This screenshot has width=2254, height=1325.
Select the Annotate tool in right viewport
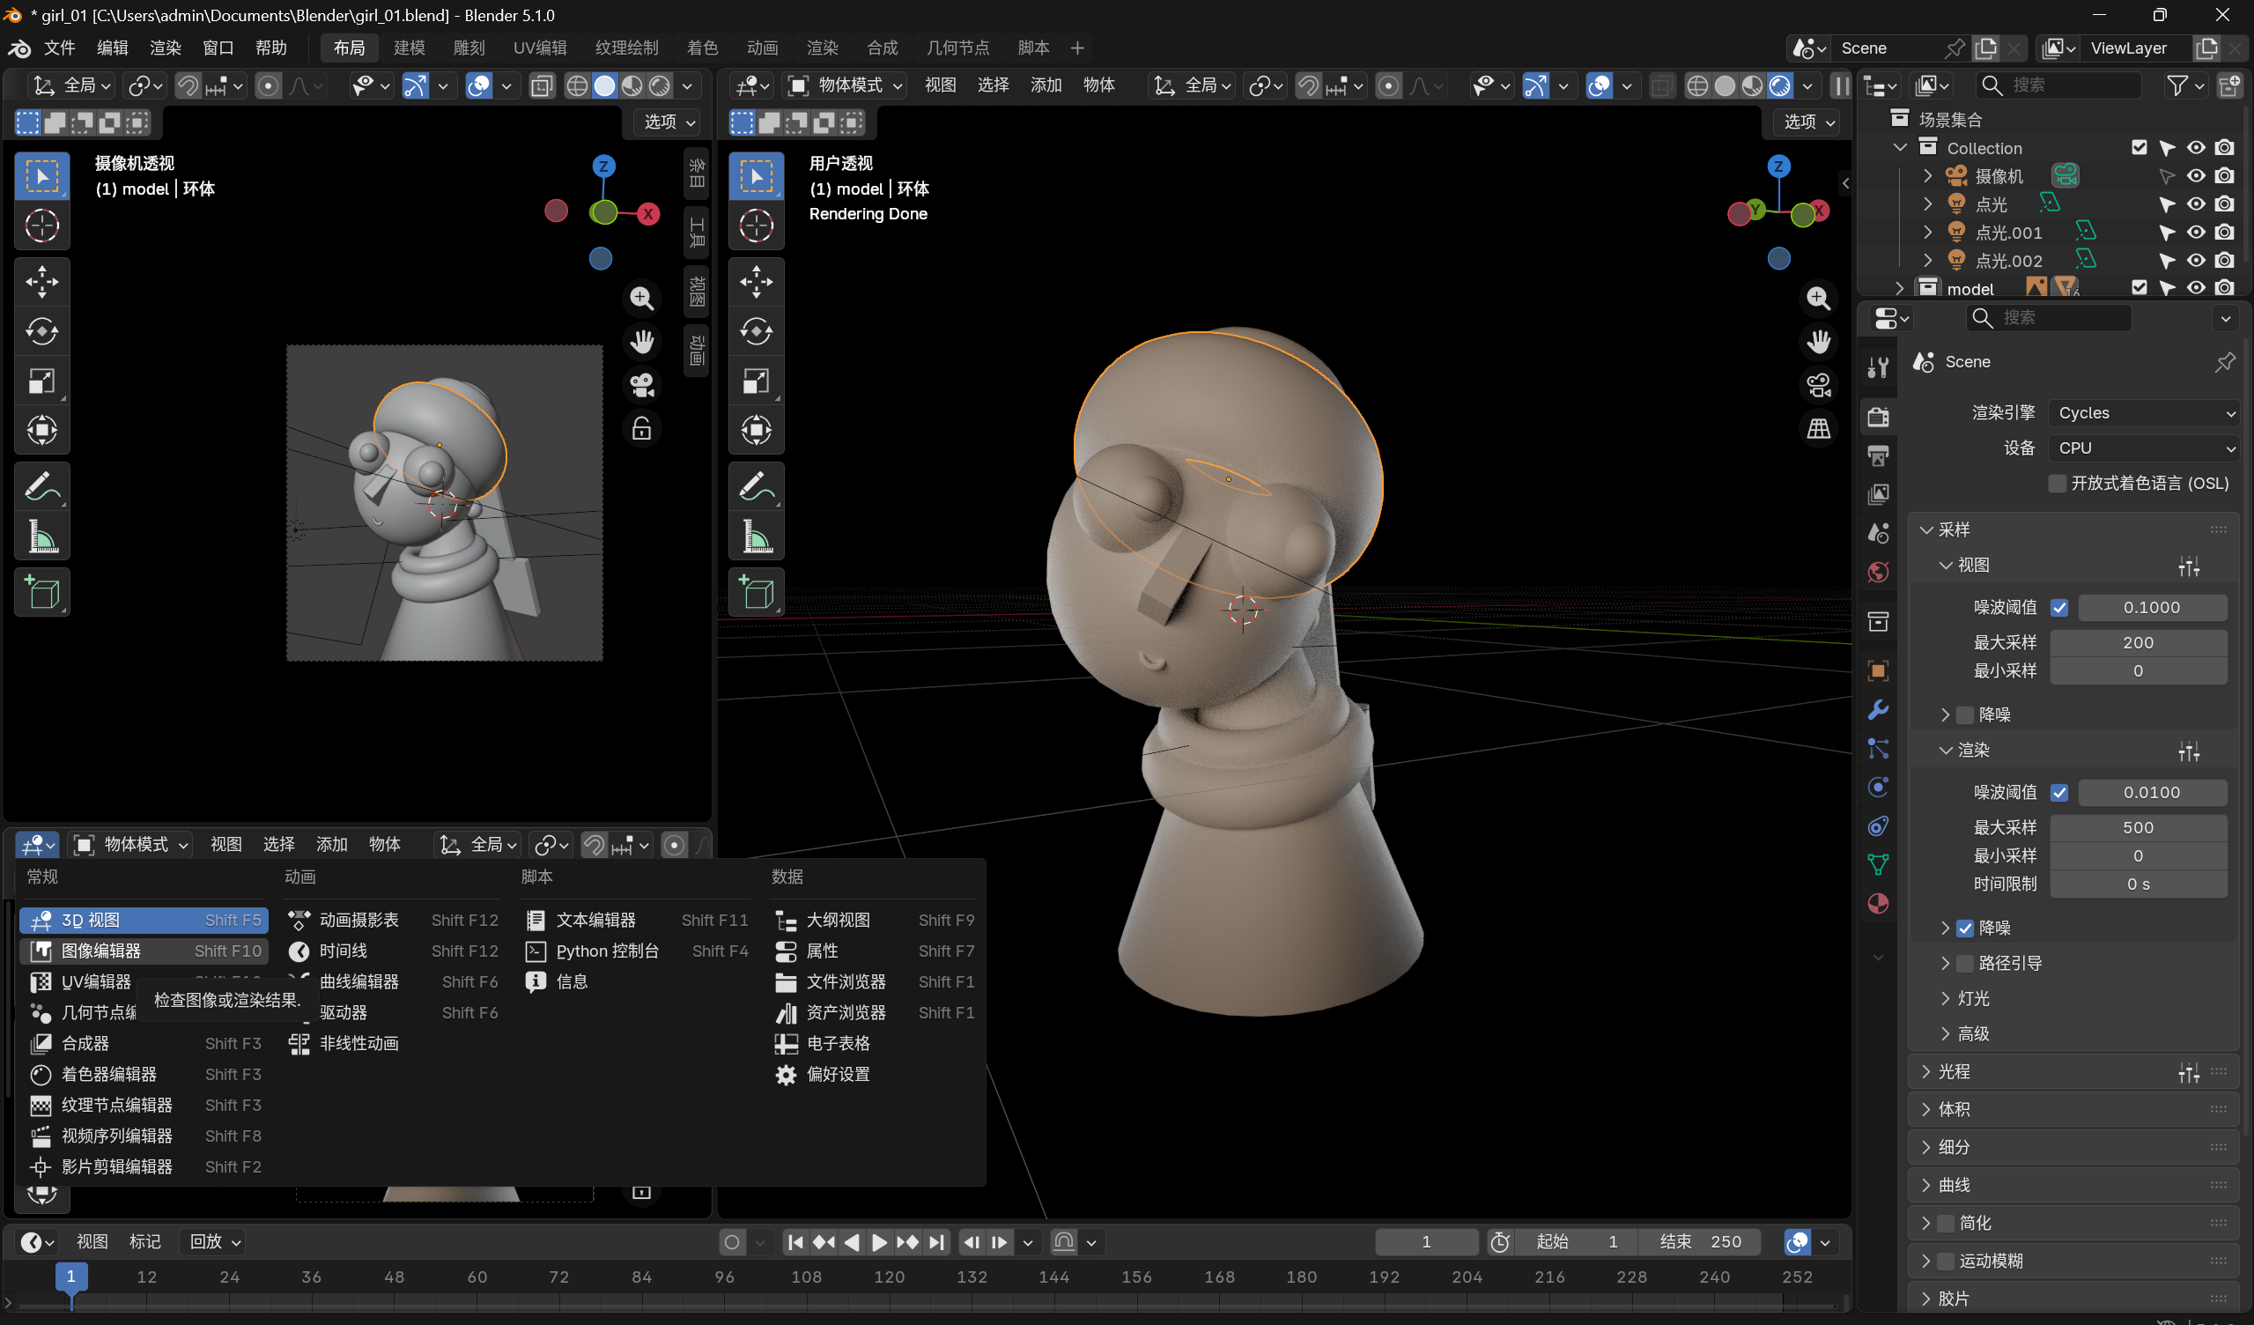tap(756, 486)
